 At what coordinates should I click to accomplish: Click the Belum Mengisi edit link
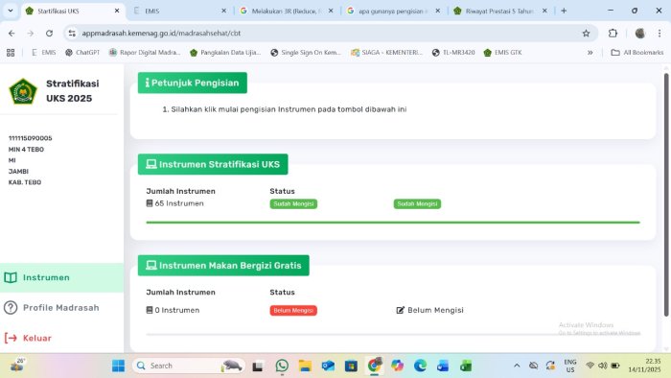point(430,310)
